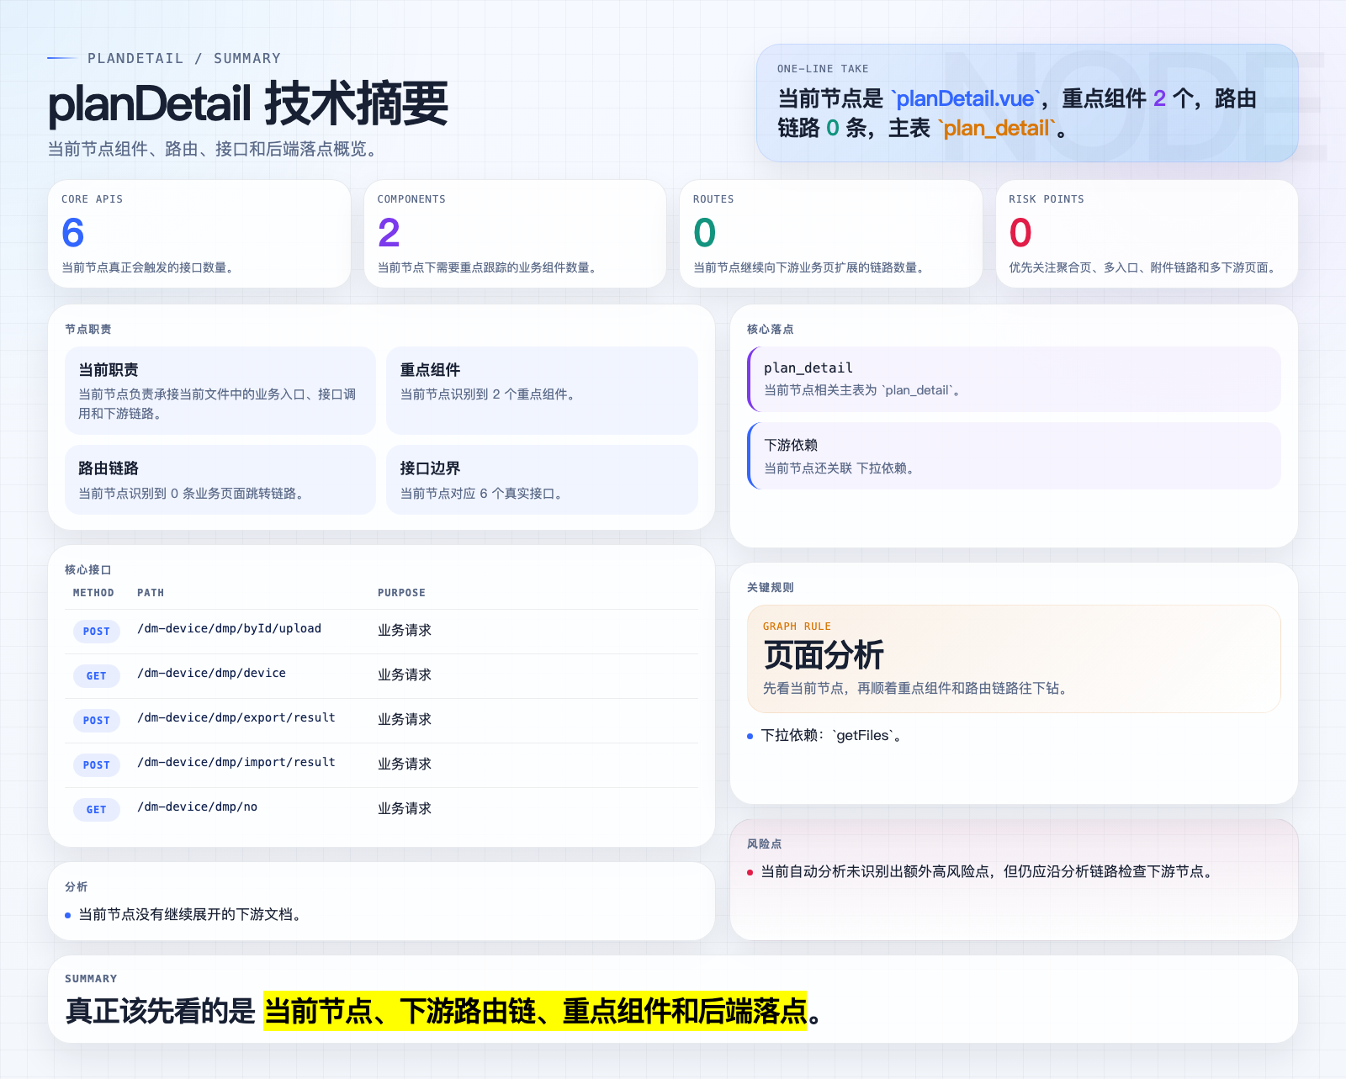Click the PURPOSE column header

coord(401,593)
